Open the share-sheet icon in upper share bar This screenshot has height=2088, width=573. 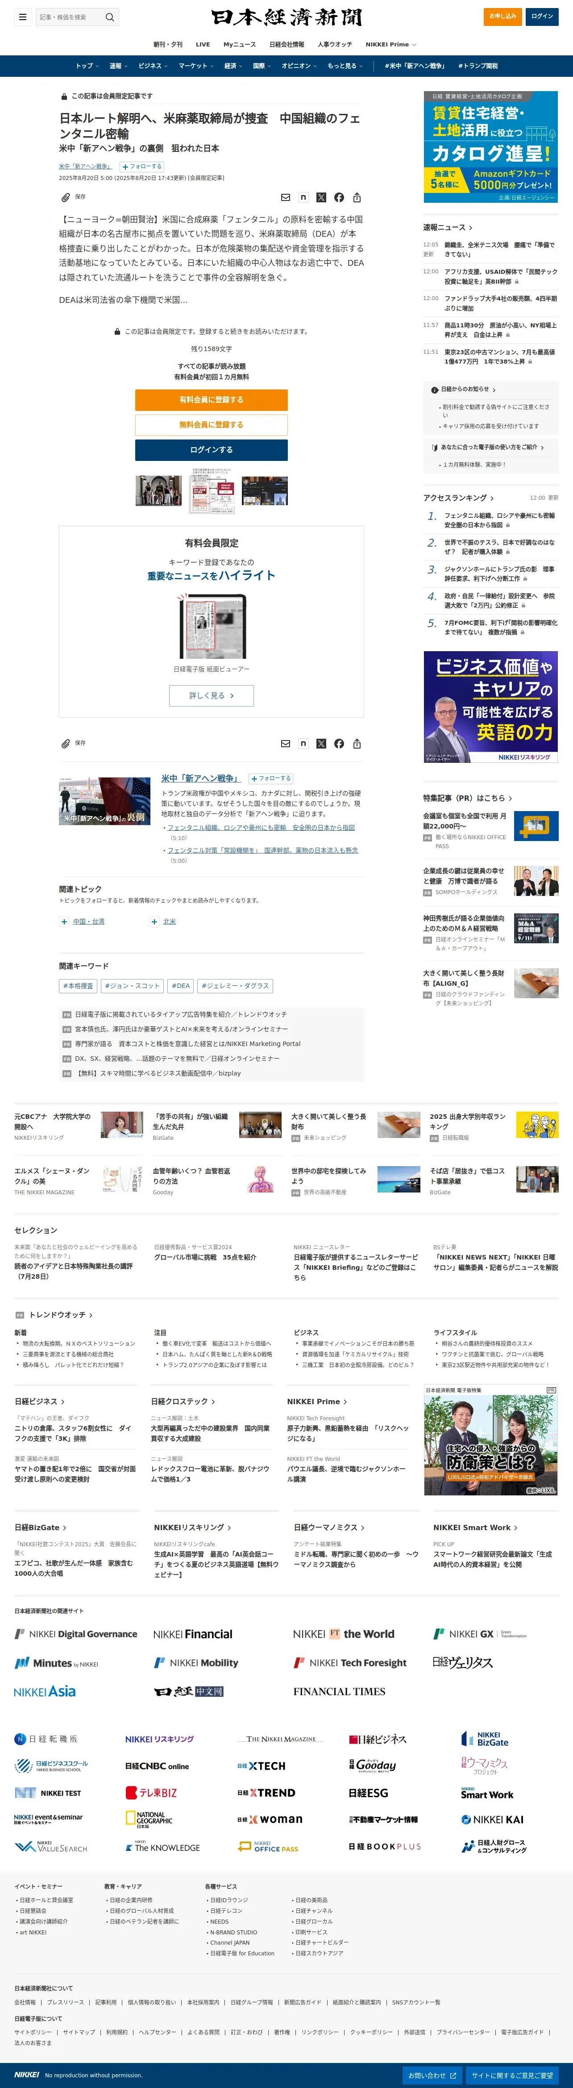357,197
